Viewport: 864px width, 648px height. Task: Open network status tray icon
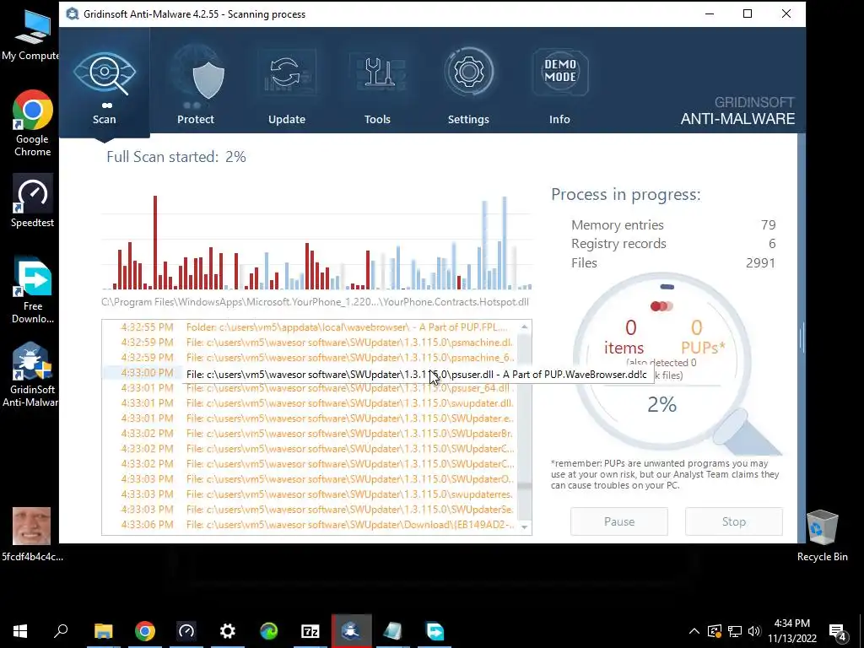[735, 631]
